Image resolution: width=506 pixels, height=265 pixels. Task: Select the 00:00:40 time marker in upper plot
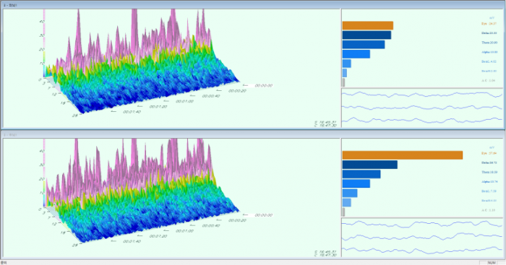click(211, 96)
